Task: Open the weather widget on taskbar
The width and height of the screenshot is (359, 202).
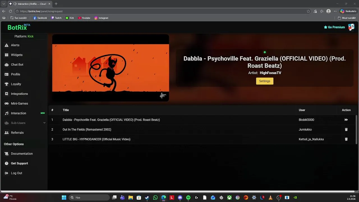Action: (x=10, y=197)
